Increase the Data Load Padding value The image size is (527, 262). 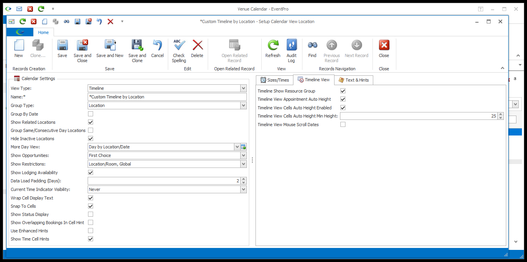[244, 179]
